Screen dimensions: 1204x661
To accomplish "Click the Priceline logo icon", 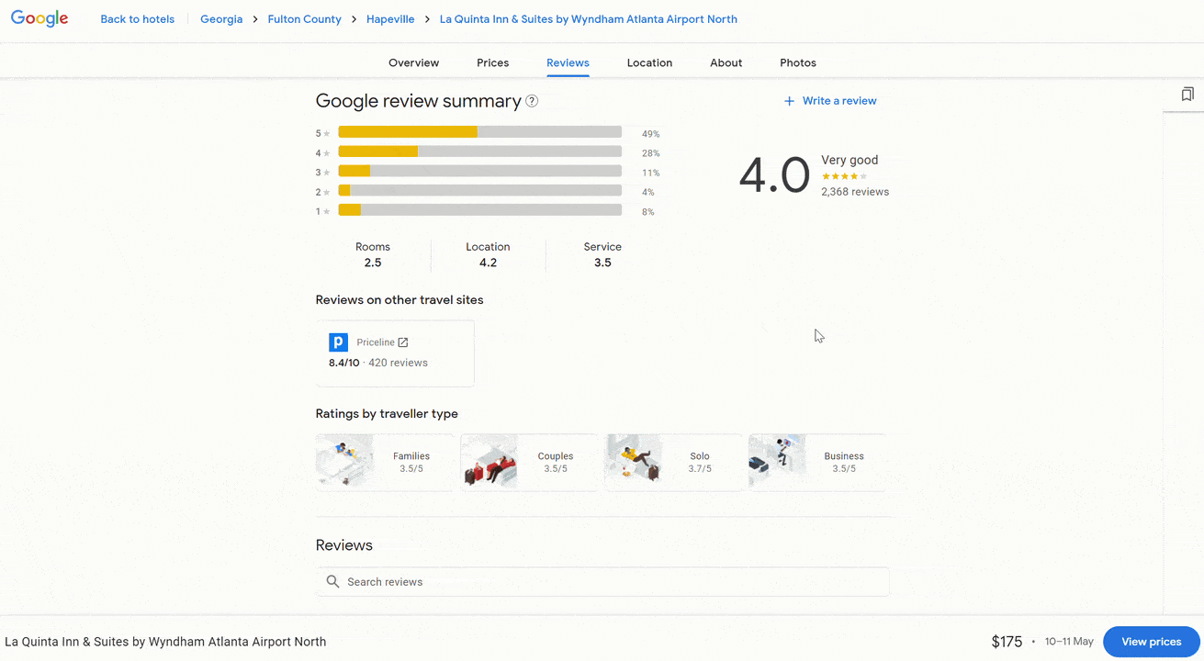I will coord(338,342).
